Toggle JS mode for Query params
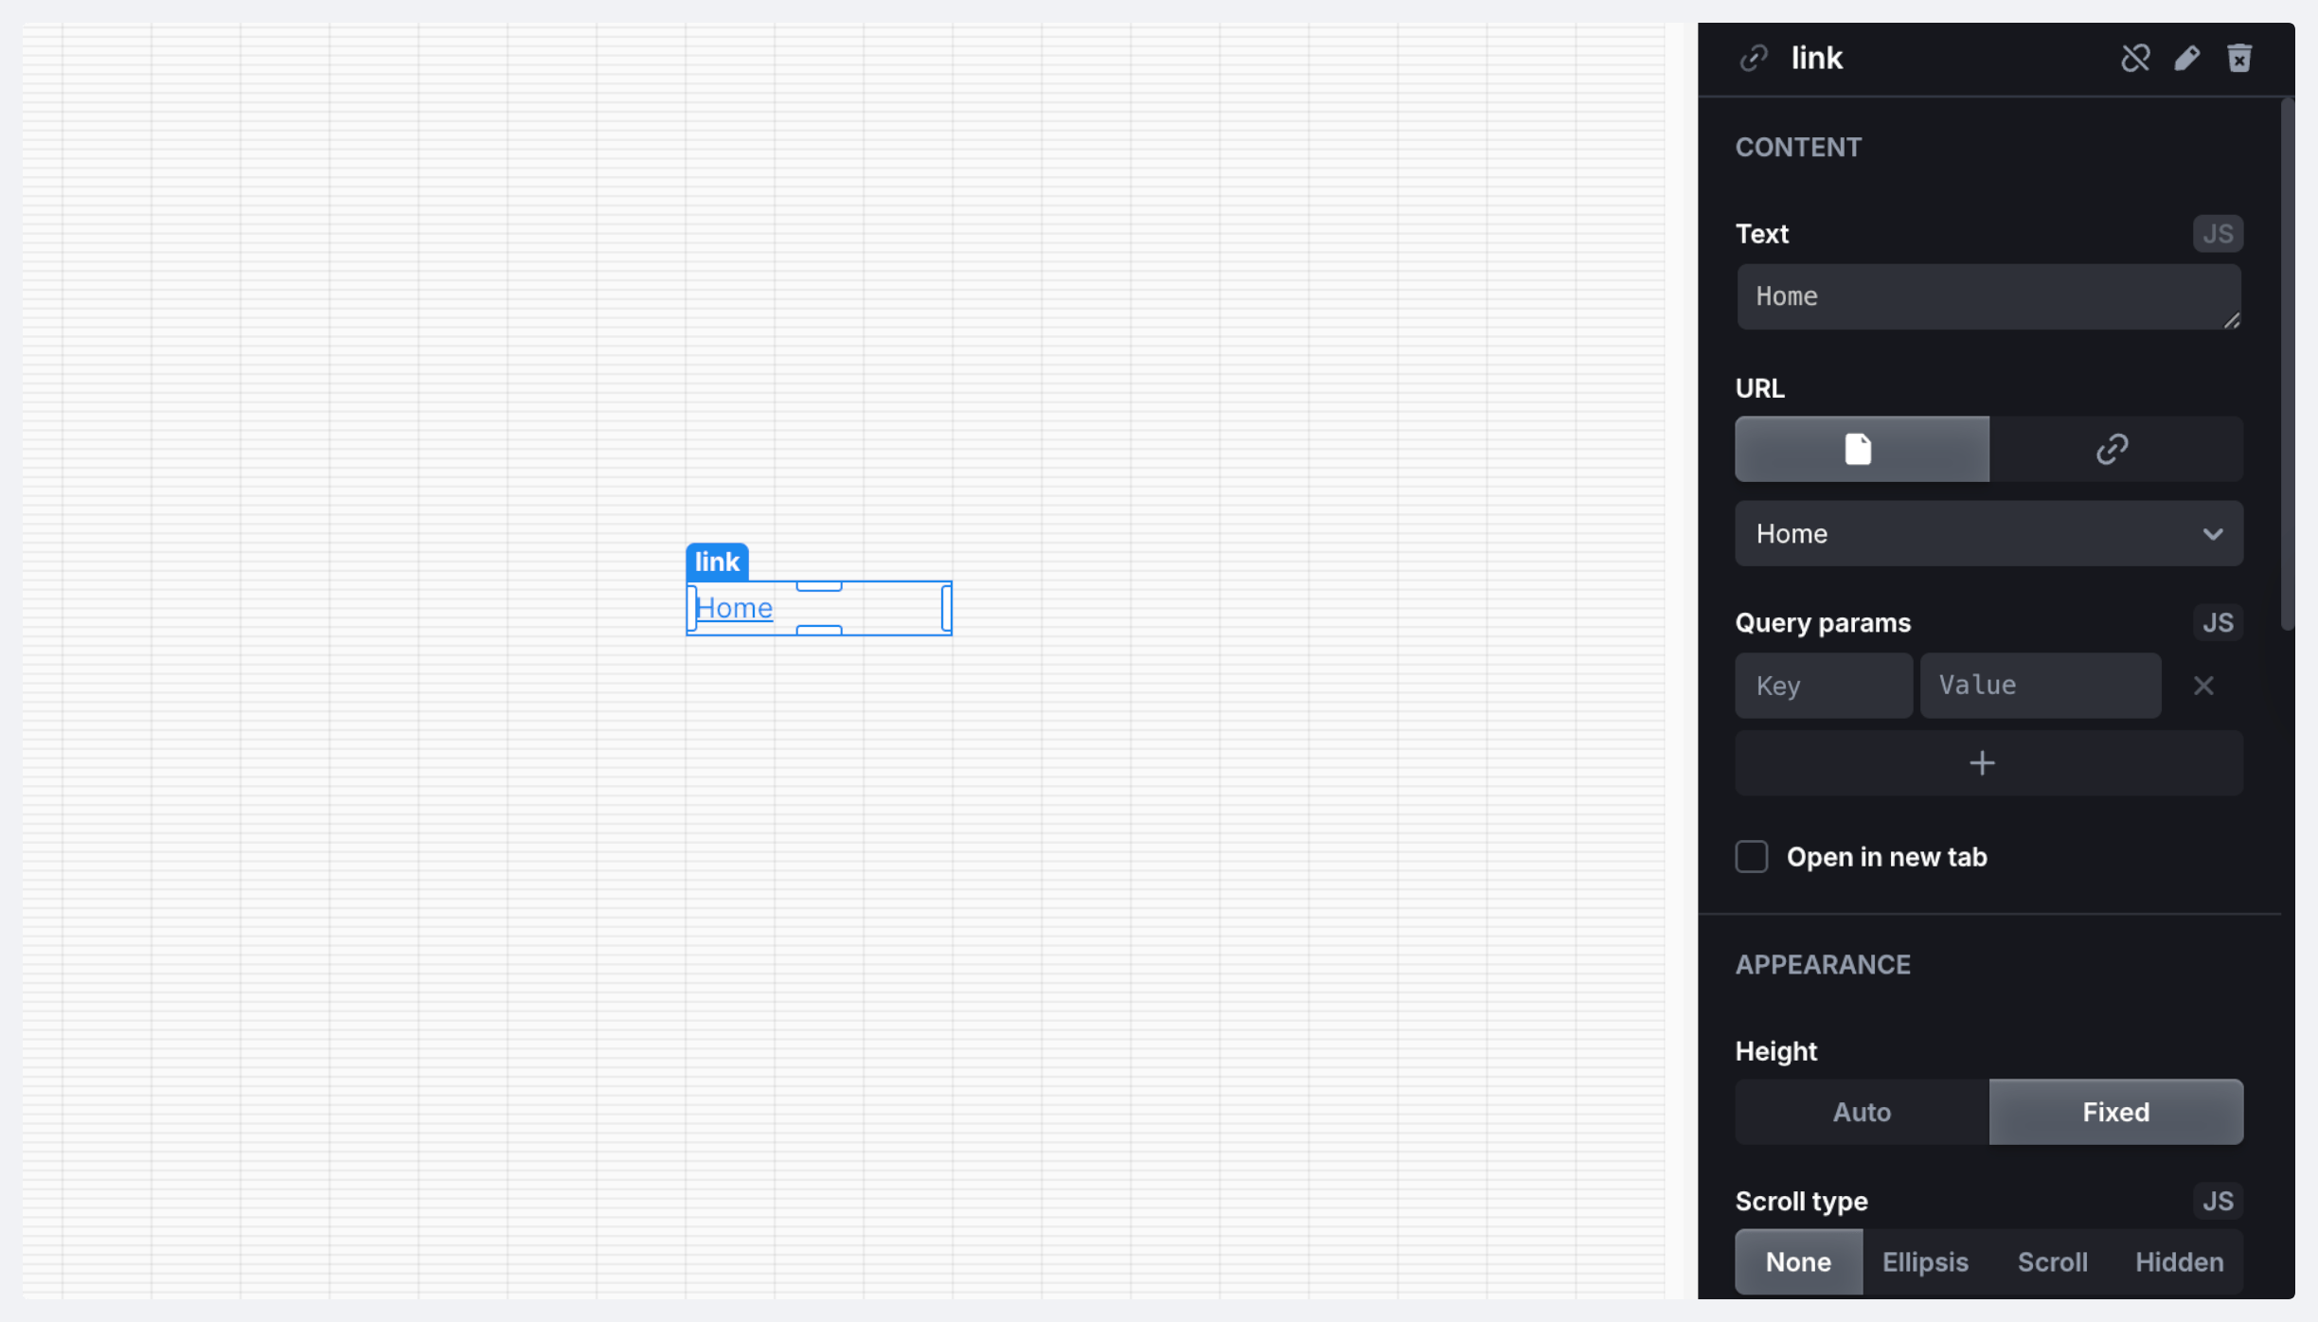The width and height of the screenshot is (2318, 1322). pos(2217,623)
